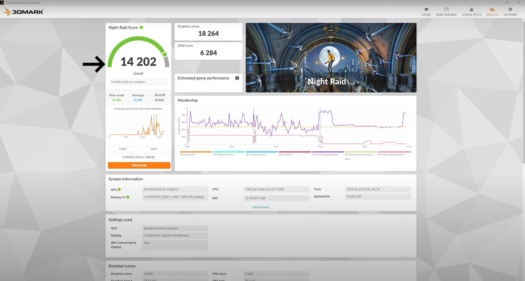The height and width of the screenshot is (281, 525).
Task: Expand system info with Show details
Action: [x=261, y=207]
